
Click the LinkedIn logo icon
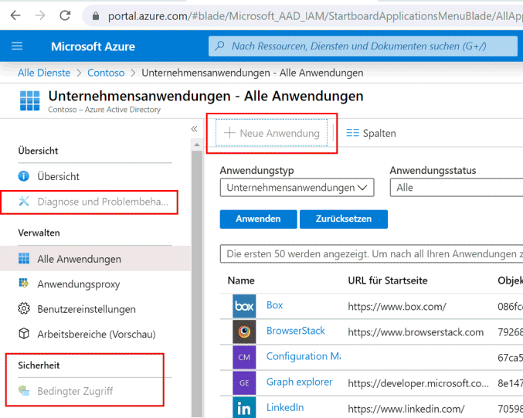(244, 408)
